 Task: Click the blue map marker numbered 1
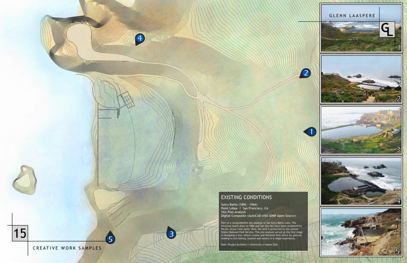pos(311,132)
